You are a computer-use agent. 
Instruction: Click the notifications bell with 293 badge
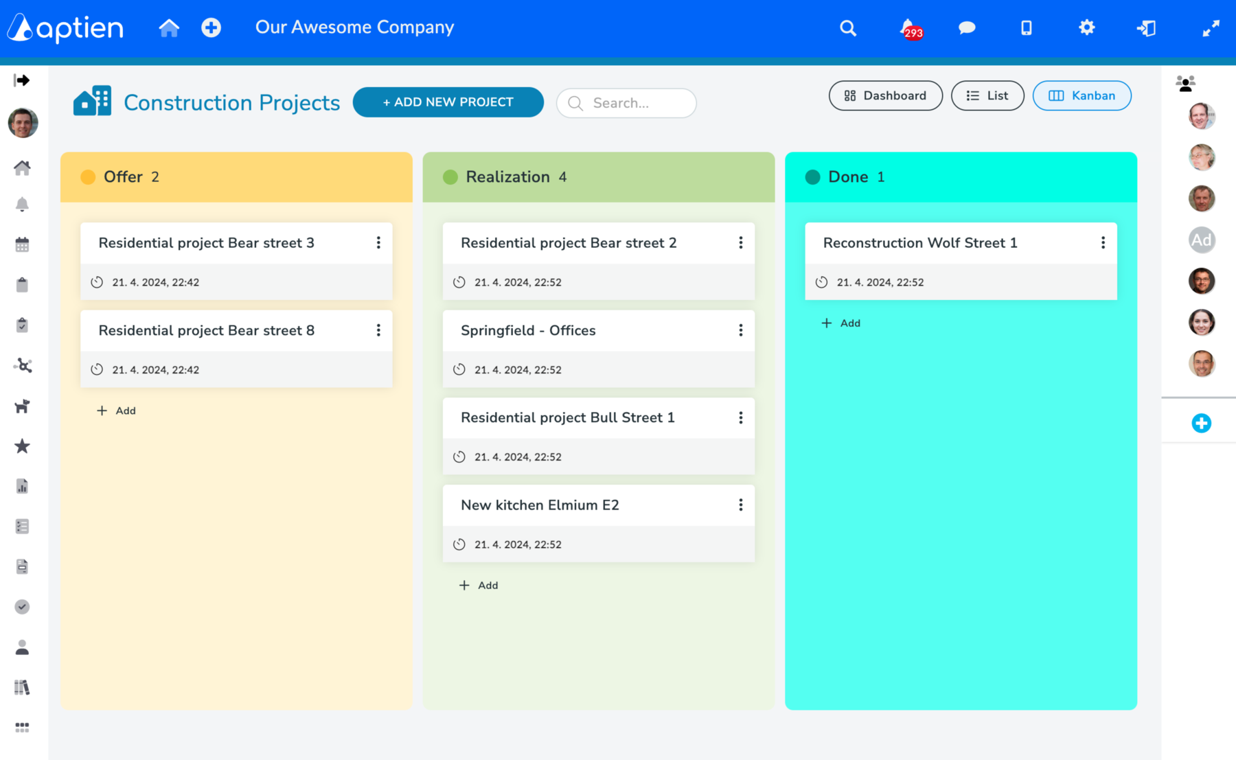[x=908, y=28]
